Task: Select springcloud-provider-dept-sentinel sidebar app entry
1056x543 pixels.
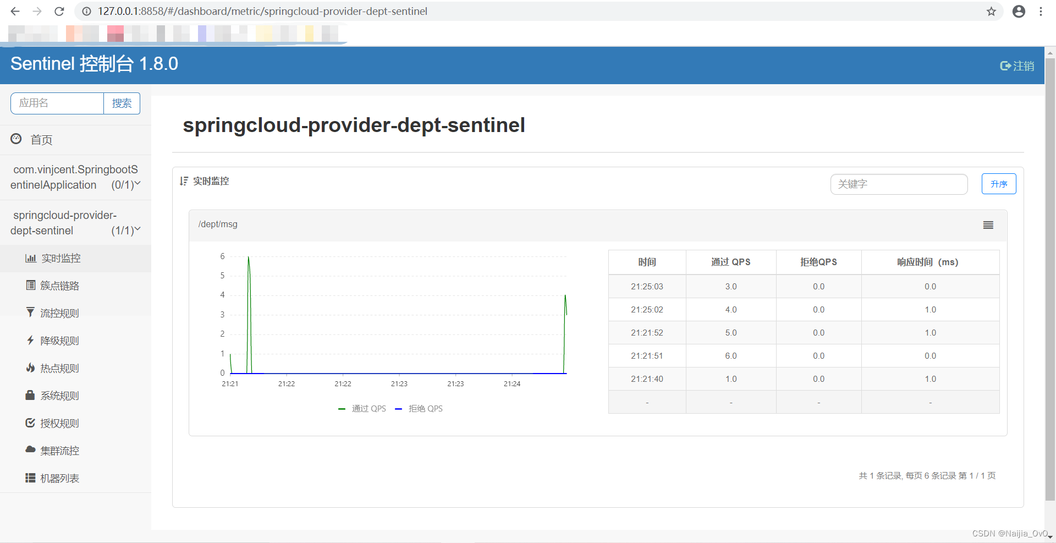Action: coord(75,223)
